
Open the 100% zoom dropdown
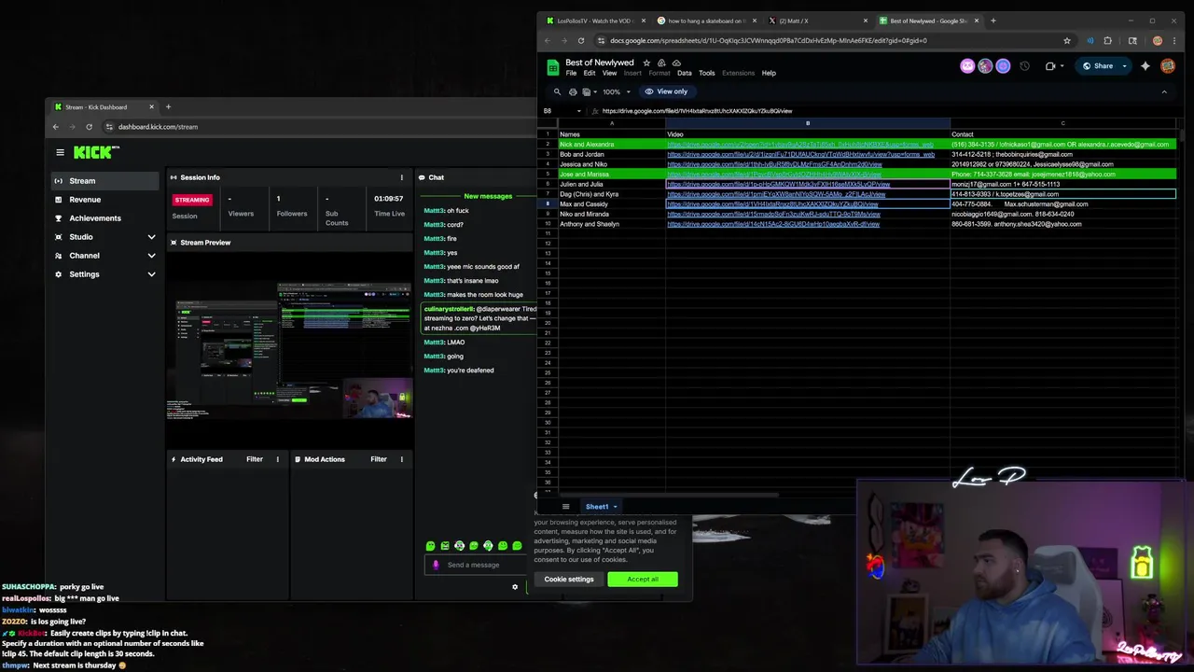tap(617, 91)
